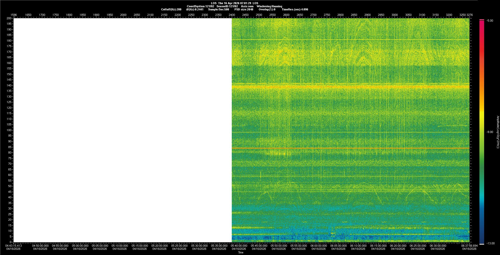
Task: Click the 06:37:56.694 end time label
Action: (x=469, y=246)
